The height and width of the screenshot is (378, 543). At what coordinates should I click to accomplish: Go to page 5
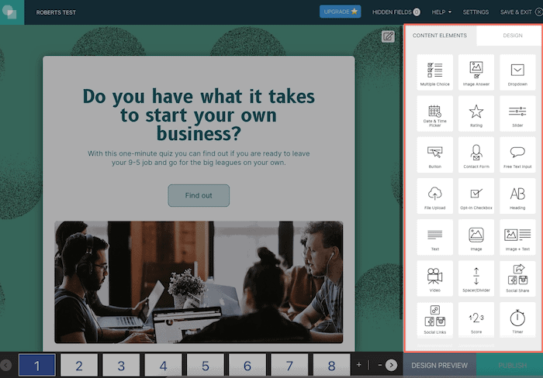(206, 365)
